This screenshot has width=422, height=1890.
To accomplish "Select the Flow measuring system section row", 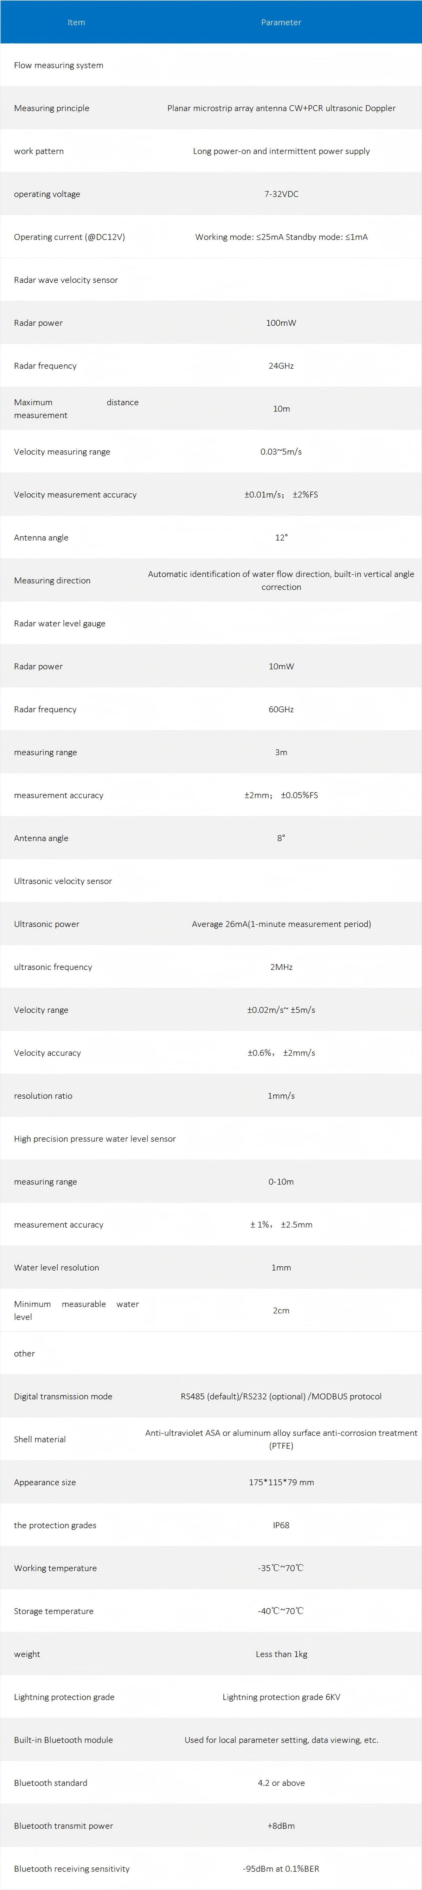I will point(59,65).
